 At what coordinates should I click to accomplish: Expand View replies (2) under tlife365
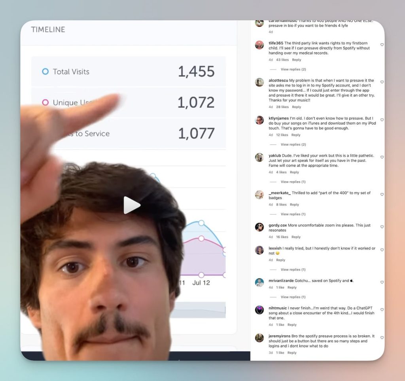tap(293, 69)
